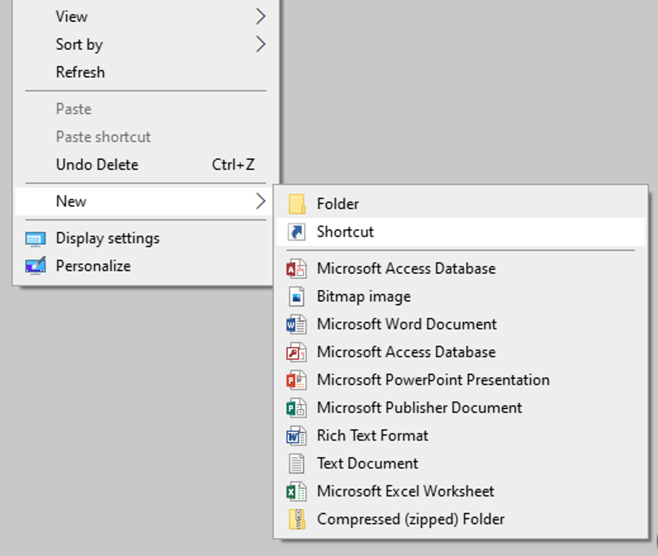Image resolution: width=658 pixels, height=556 pixels.
Task: Click the Rich Text Format icon
Action: [296, 436]
